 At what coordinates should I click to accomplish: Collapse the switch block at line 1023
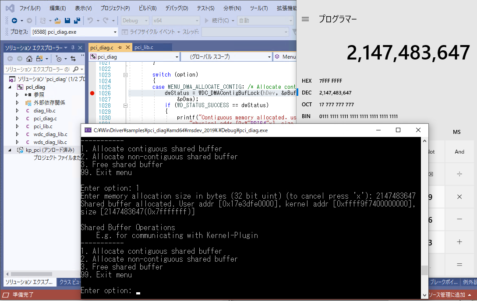125,75
